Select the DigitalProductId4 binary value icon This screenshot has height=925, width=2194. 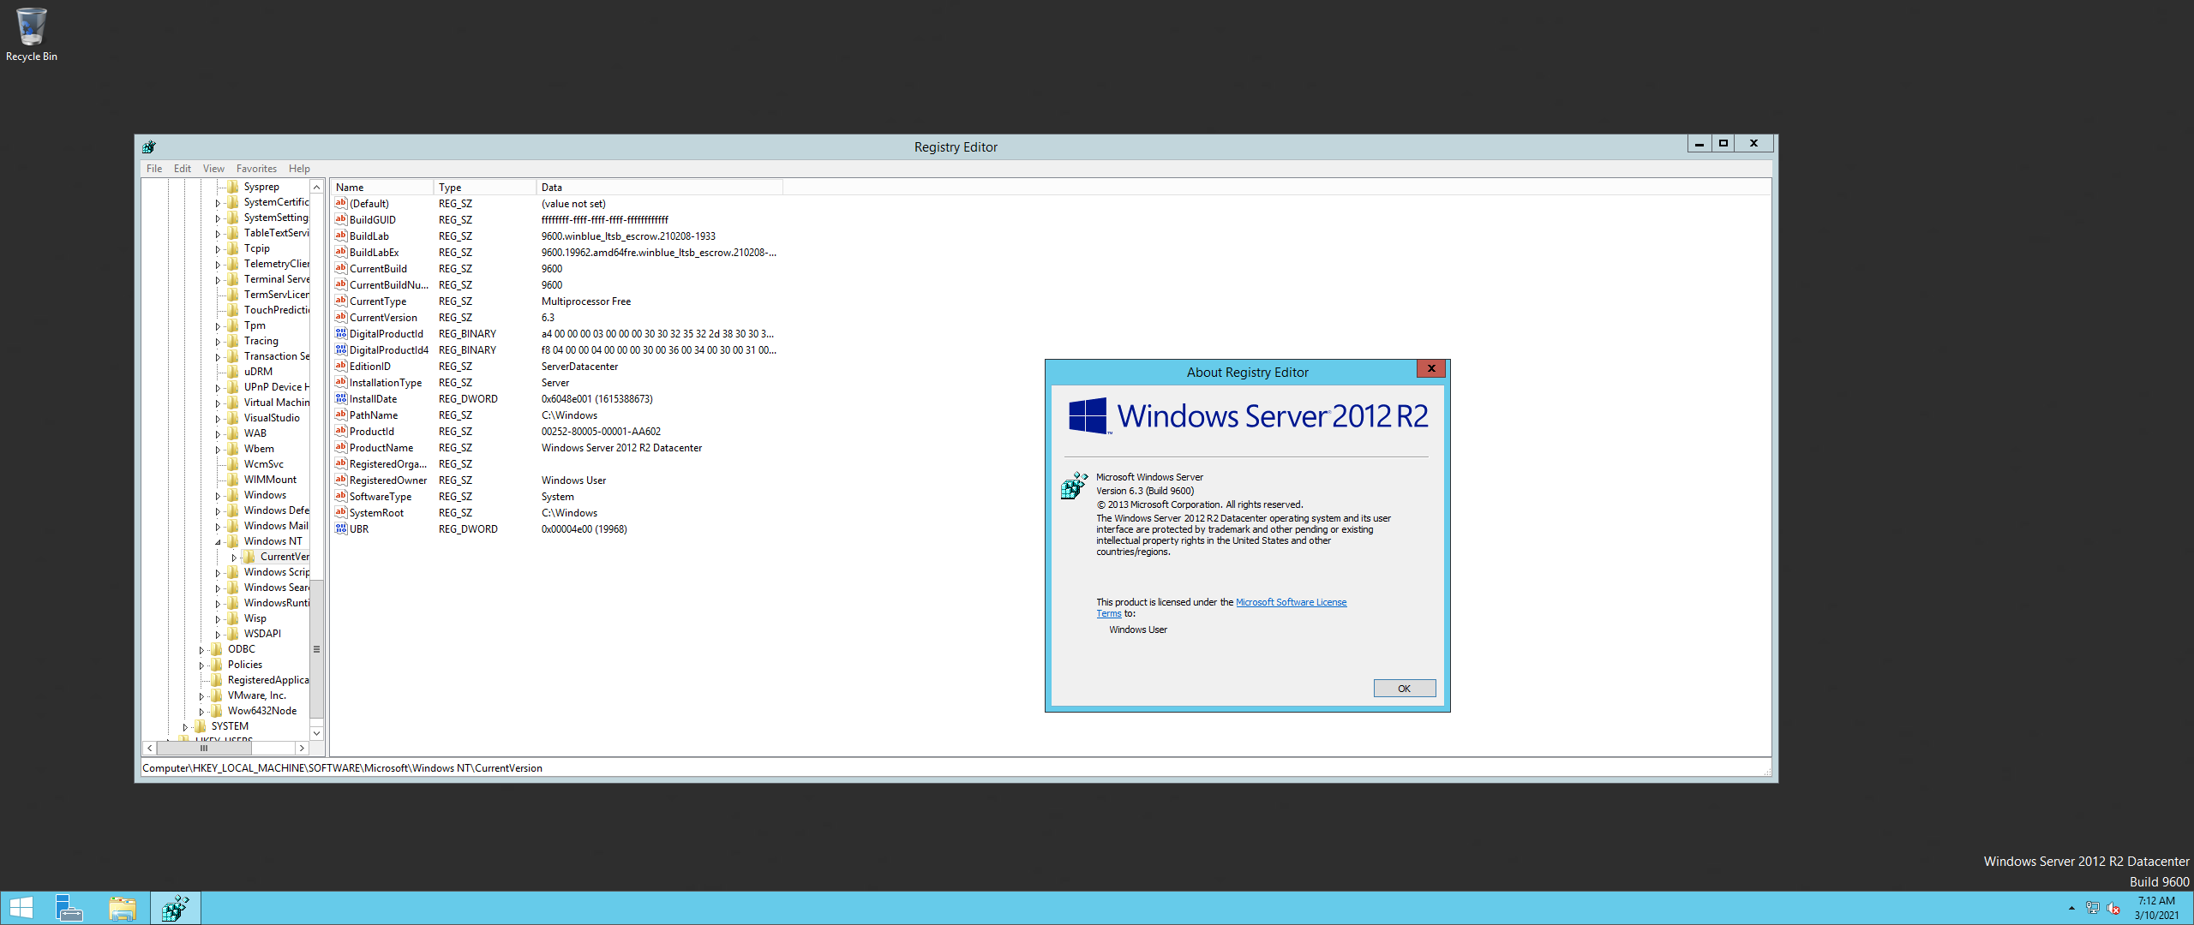[340, 349]
